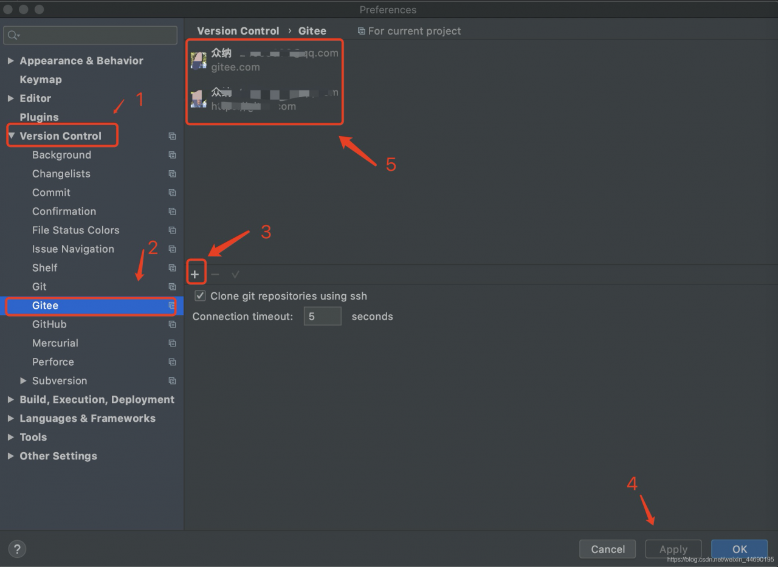This screenshot has height=567, width=778.
Task: Click the Cancel button
Action: point(608,549)
